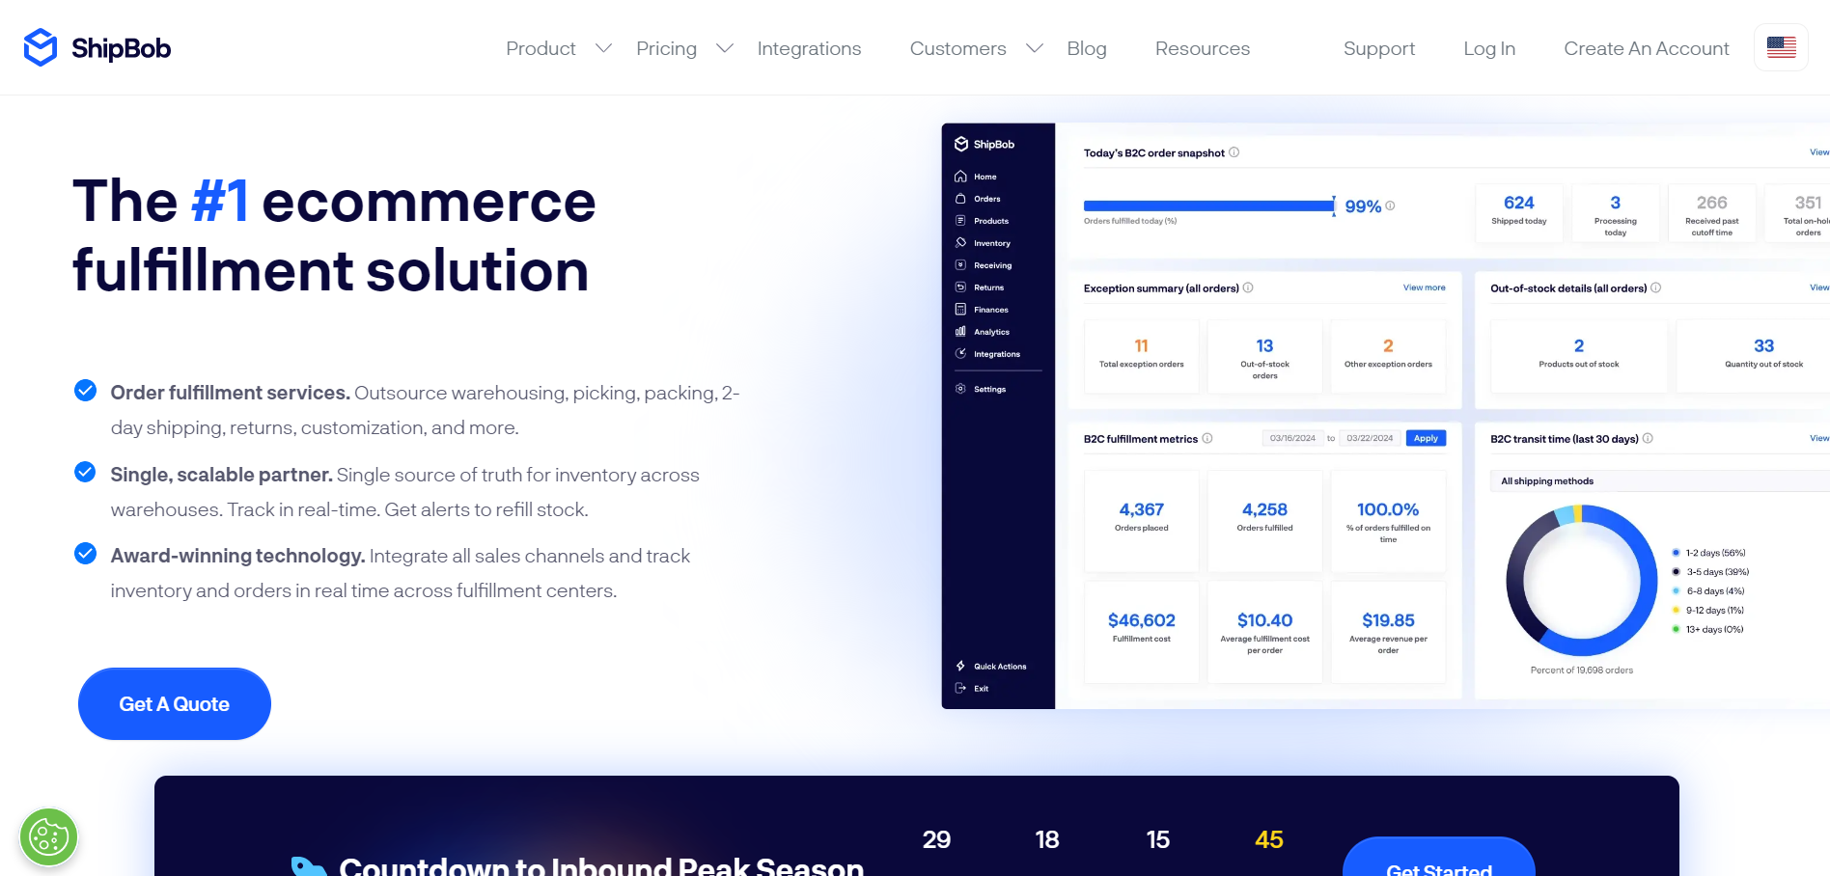This screenshot has width=1830, height=876.
Task: Open the Product menu
Action: tap(541, 48)
